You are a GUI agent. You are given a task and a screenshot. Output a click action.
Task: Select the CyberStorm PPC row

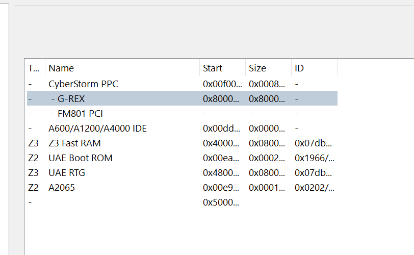coord(83,84)
